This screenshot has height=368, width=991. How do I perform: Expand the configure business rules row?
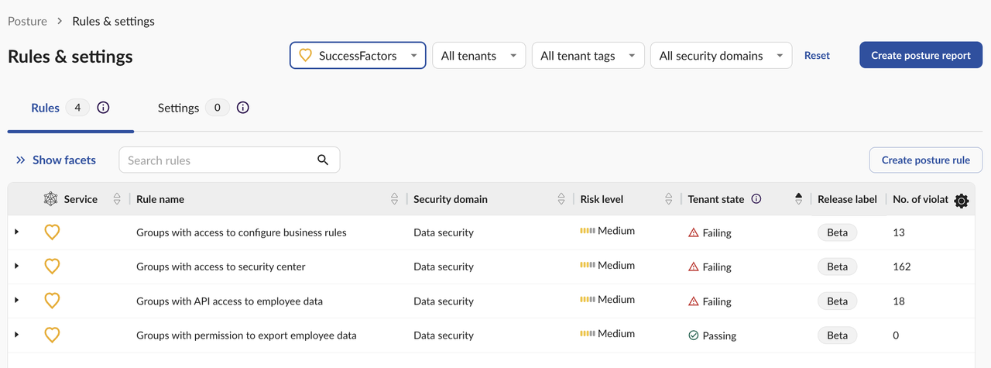[x=17, y=232]
